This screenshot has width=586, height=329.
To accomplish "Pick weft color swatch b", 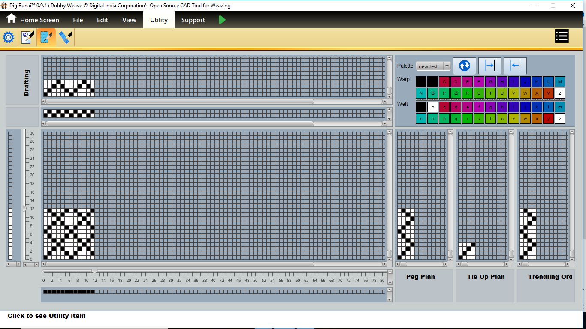I will (433, 107).
